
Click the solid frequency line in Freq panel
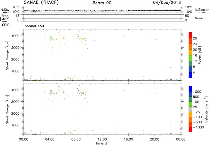coord(102,18)
